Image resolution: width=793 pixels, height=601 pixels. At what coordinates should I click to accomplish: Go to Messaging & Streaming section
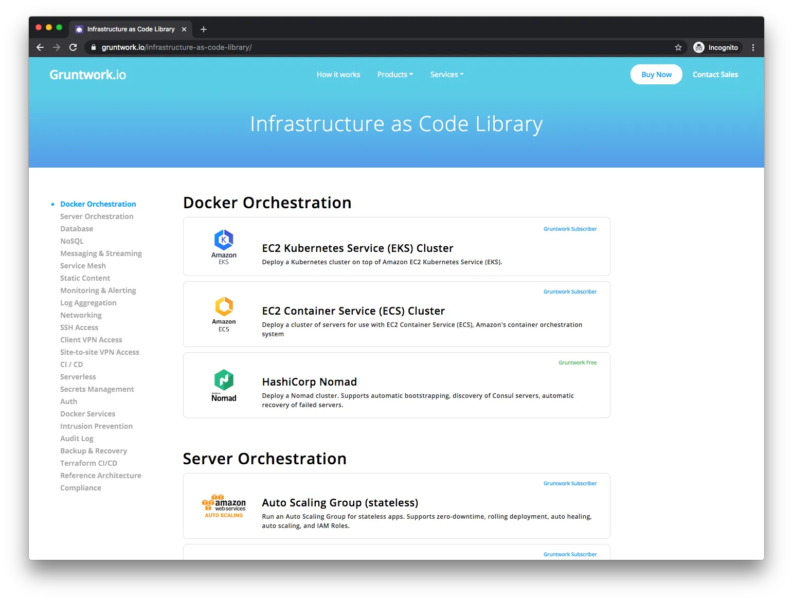point(101,253)
